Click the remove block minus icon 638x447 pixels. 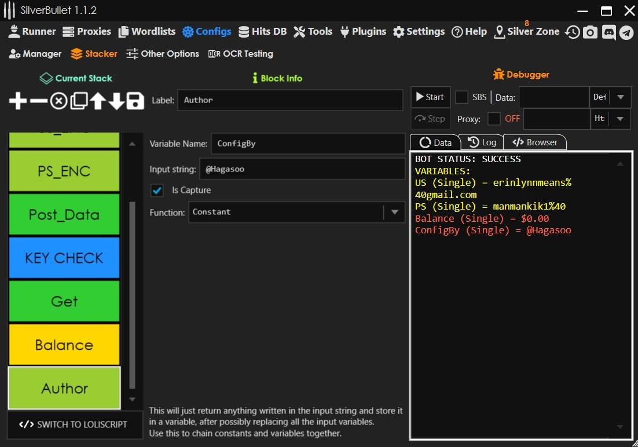click(38, 101)
